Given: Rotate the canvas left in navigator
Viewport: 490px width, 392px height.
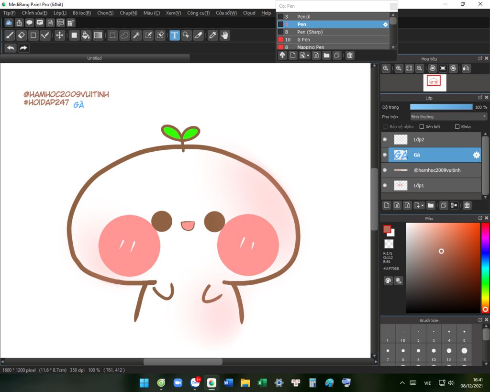Looking at the screenshot, I should pyautogui.click(x=433, y=68).
